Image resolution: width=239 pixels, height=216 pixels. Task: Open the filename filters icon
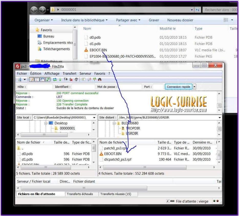point(83,79)
